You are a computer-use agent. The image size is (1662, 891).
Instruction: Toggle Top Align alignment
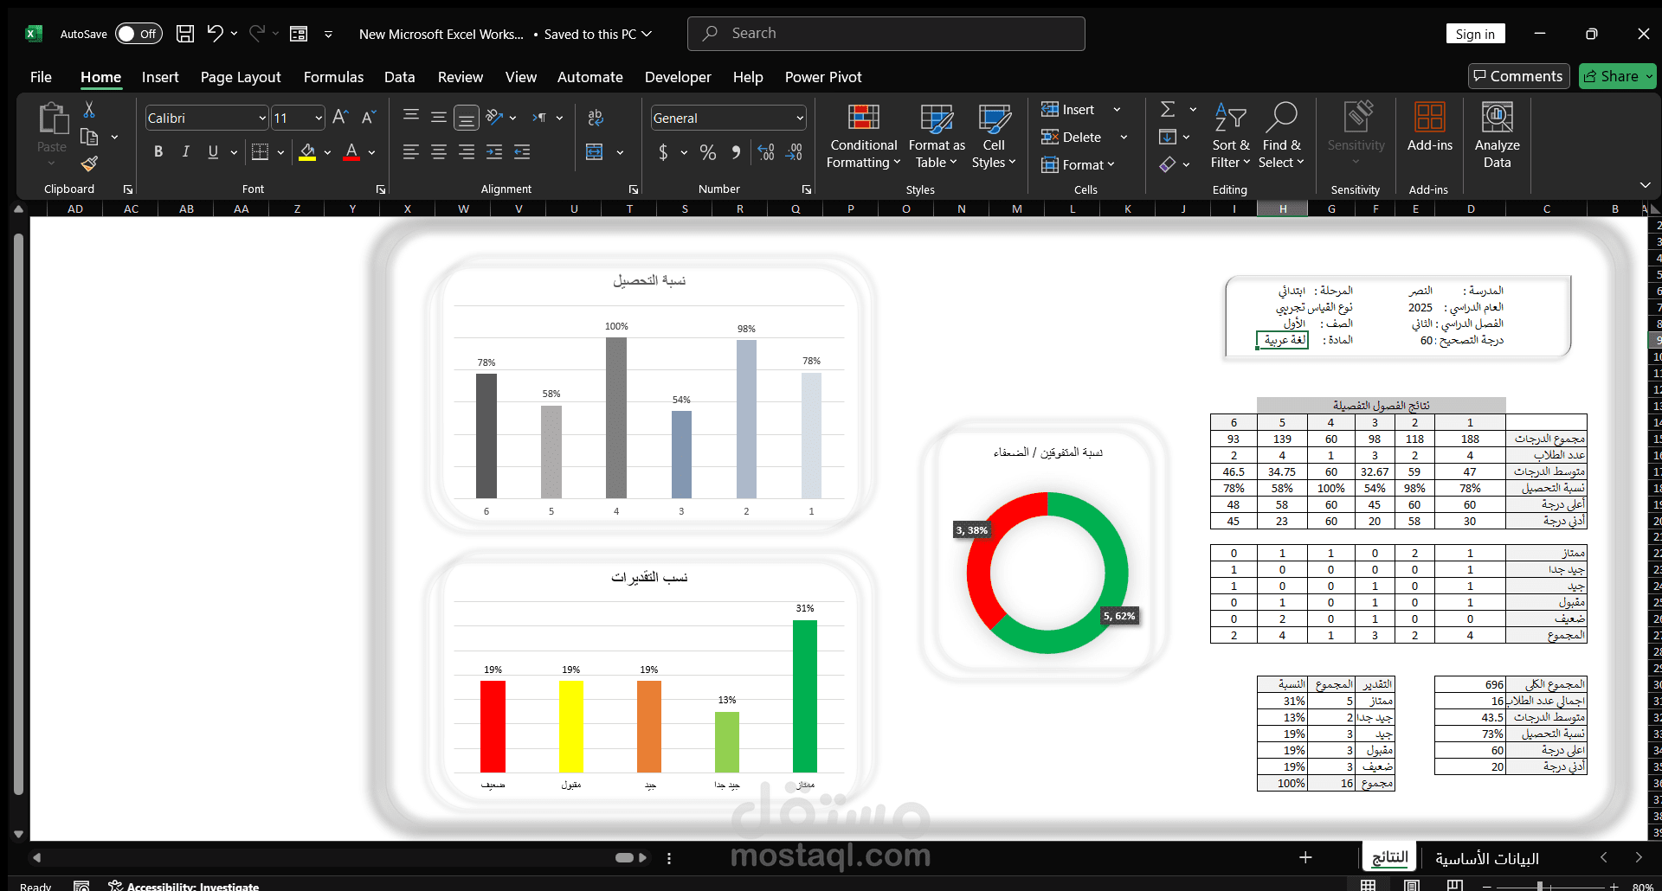pyautogui.click(x=411, y=117)
